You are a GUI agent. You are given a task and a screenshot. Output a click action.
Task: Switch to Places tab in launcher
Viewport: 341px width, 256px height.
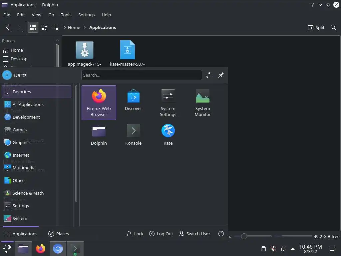pos(59,234)
